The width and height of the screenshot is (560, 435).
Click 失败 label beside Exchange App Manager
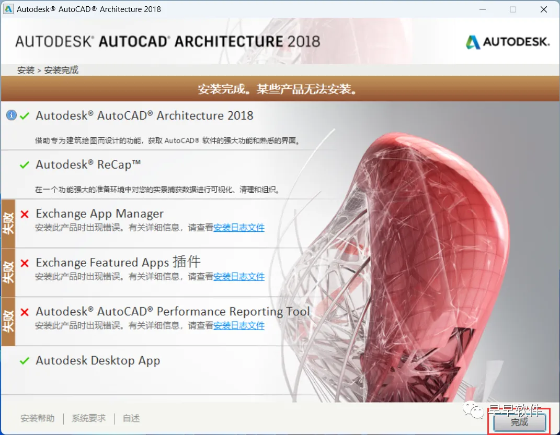coord(8,224)
